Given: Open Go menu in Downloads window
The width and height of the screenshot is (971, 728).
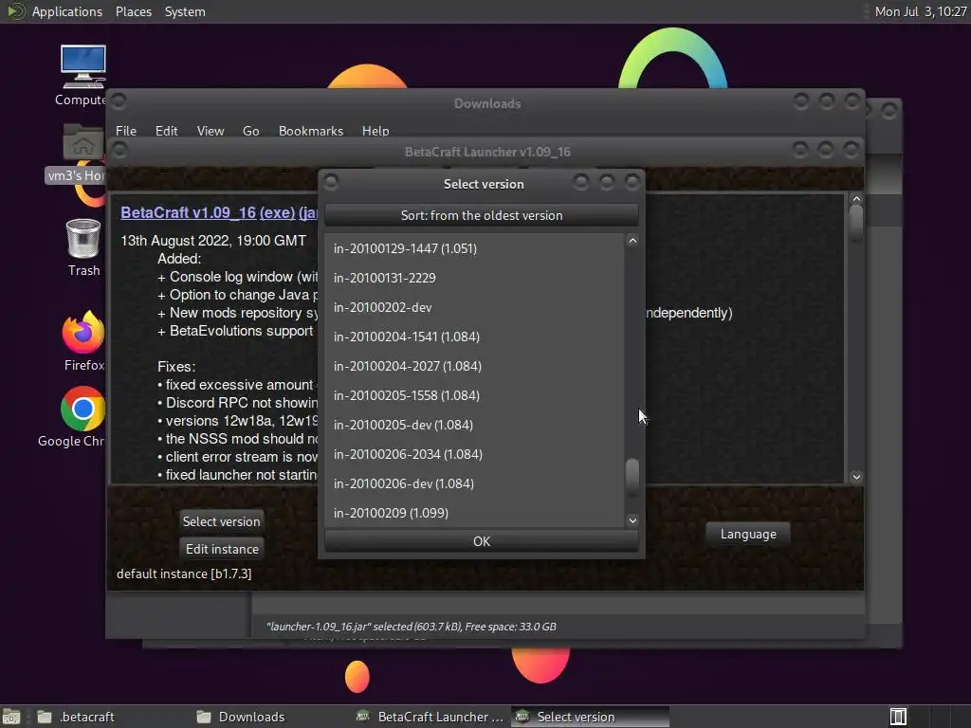Looking at the screenshot, I should [x=250, y=131].
